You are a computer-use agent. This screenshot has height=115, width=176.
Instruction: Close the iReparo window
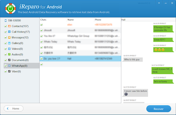172,3
